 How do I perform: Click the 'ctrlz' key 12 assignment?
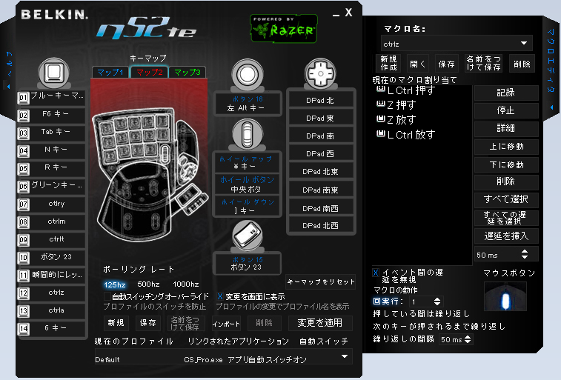pos(56,293)
